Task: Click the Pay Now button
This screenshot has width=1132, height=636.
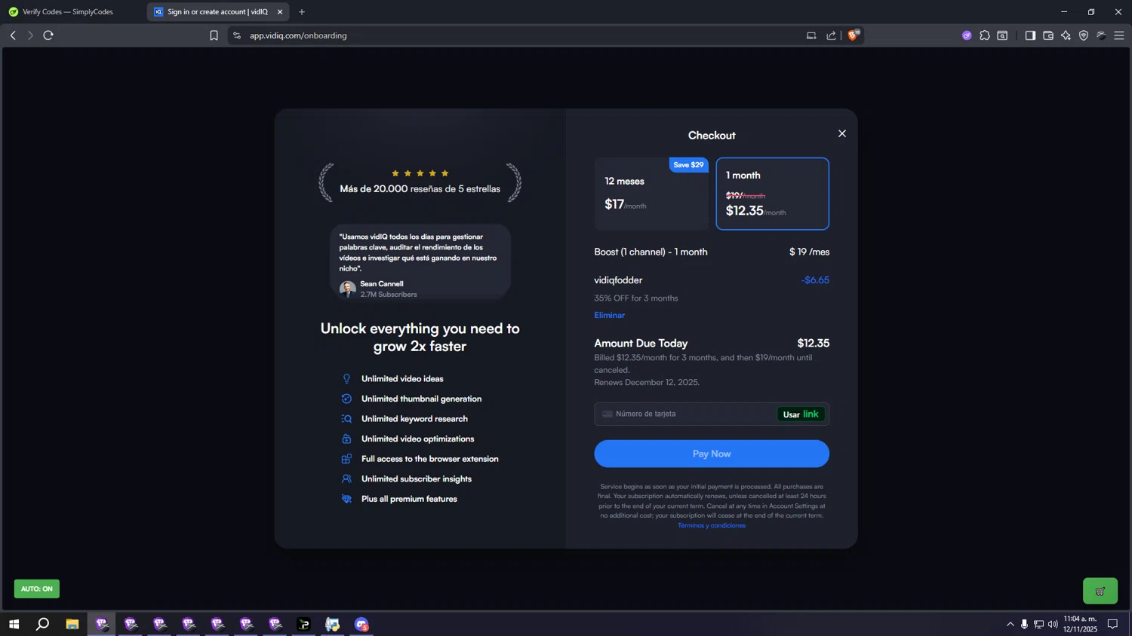Action: [x=712, y=454]
